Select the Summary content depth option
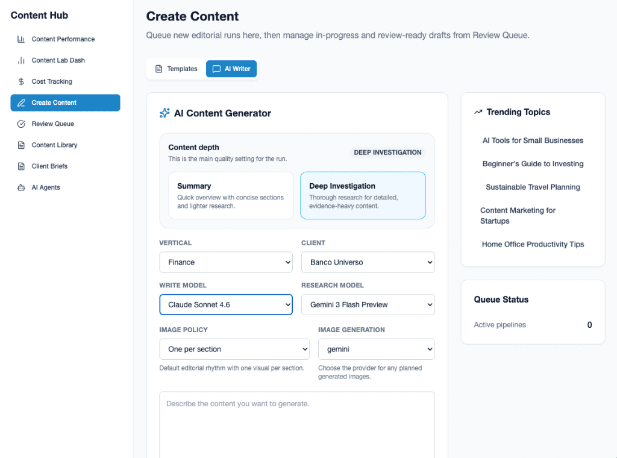Image resolution: width=617 pixels, height=458 pixels. point(231,196)
